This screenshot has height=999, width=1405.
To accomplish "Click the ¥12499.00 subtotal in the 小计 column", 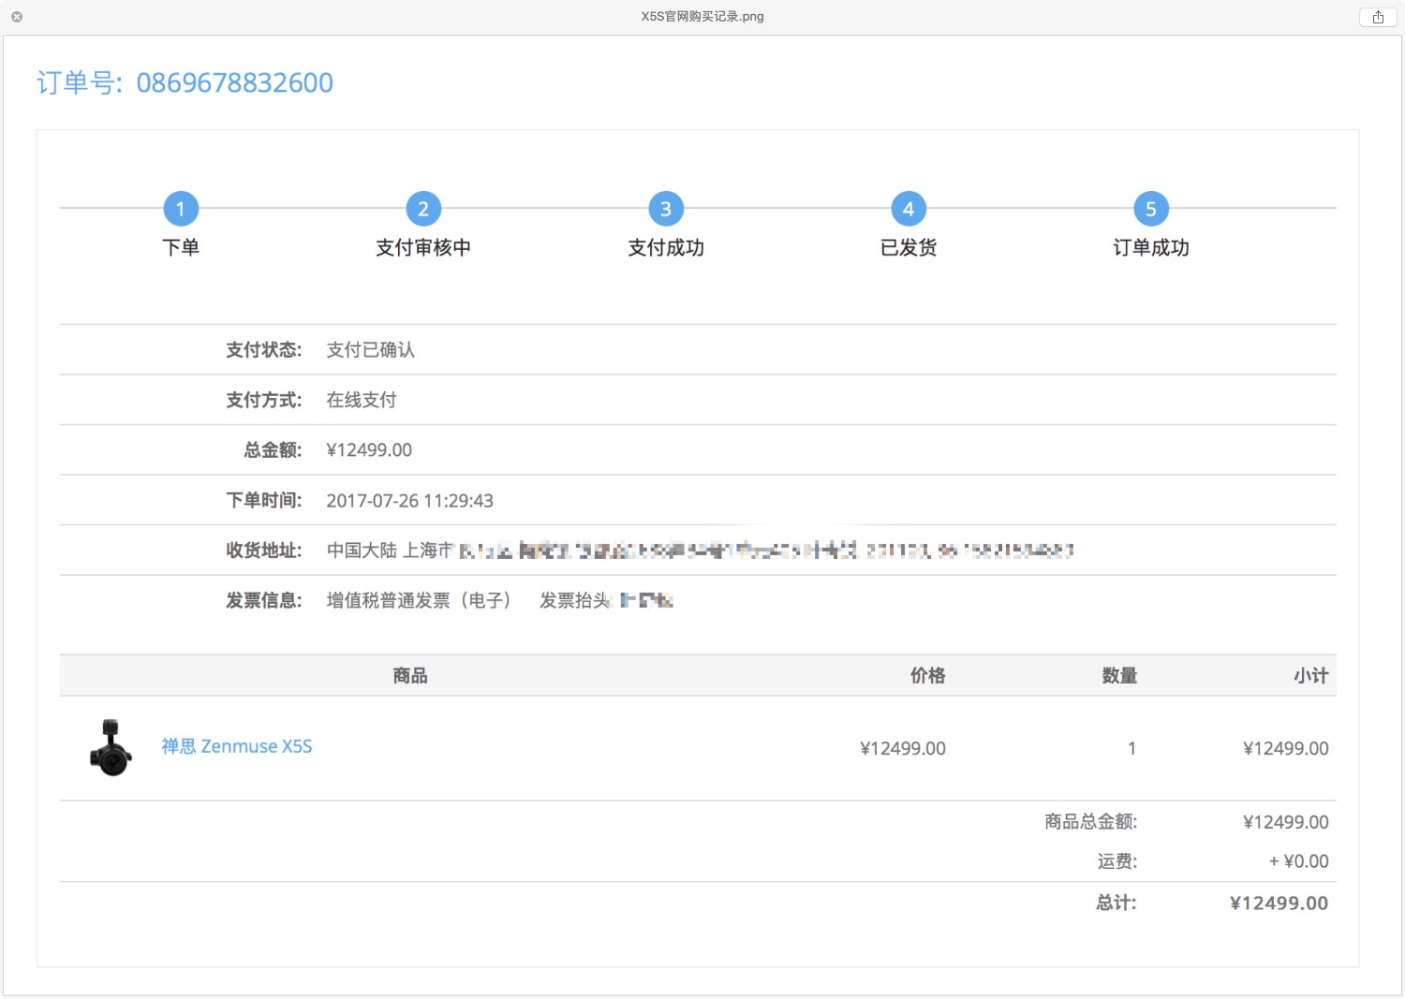I will pos(1286,749).
